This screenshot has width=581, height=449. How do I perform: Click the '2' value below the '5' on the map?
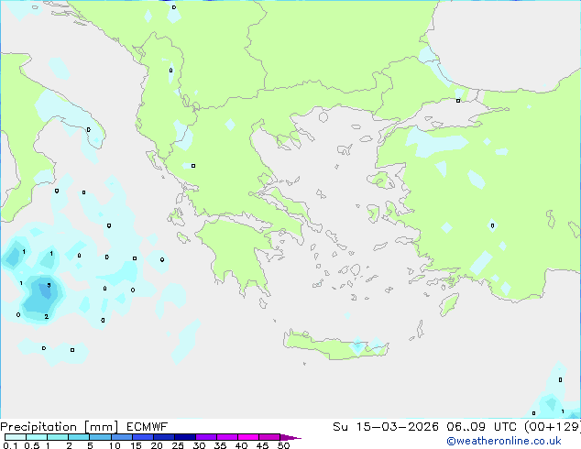(x=47, y=316)
